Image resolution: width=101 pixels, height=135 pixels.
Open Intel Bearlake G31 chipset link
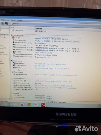pos(41,43)
